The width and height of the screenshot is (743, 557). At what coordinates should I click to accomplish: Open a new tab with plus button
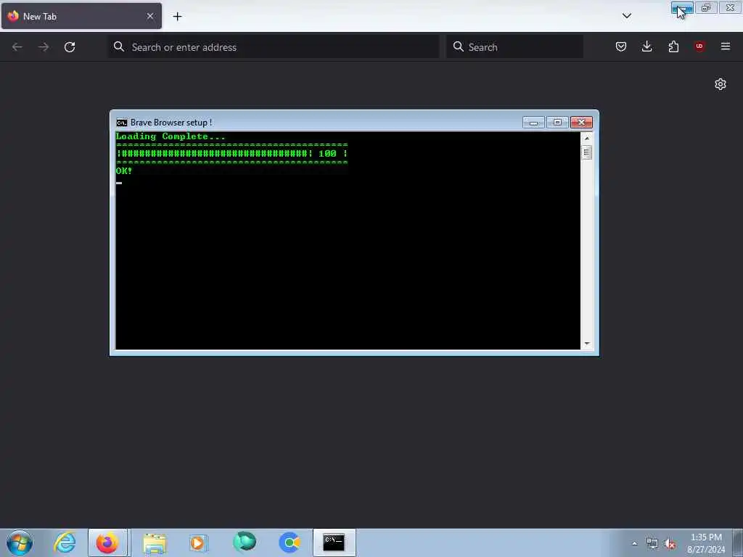[177, 17]
